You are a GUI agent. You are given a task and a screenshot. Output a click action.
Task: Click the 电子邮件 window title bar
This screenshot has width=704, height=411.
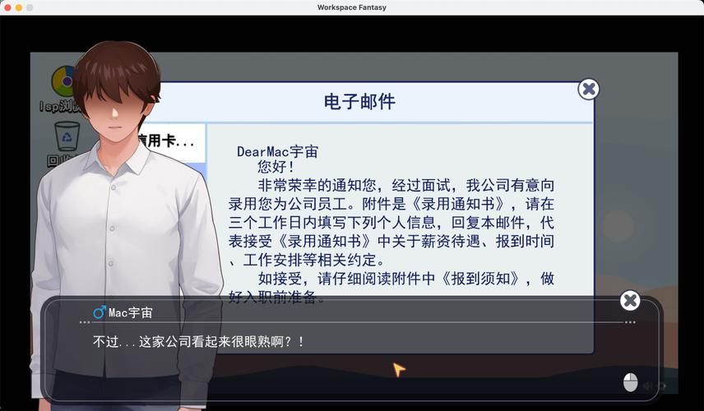[x=359, y=102]
